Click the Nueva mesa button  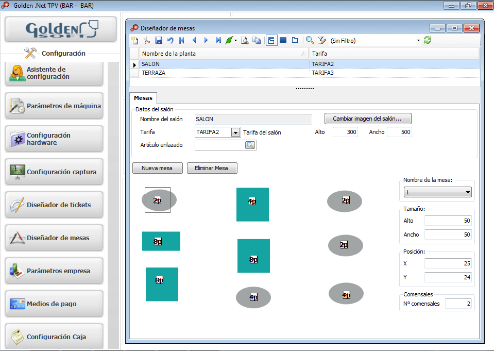coord(158,168)
